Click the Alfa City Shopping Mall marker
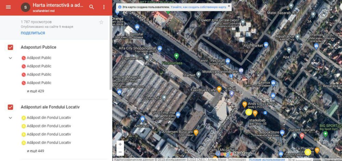Viewport: 342px width, 161px height. (159, 49)
